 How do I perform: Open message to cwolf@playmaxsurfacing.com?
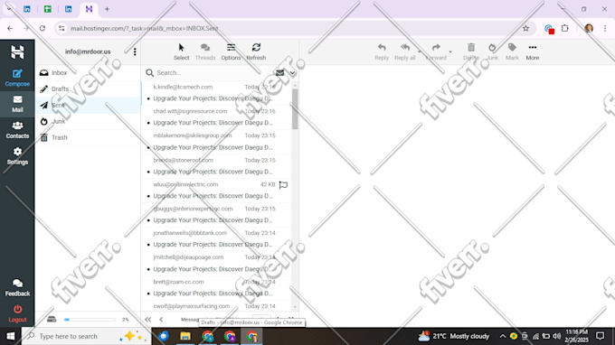click(x=216, y=306)
